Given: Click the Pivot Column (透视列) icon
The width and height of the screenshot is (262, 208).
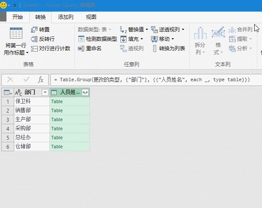Looking at the screenshot, I should tap(123, 49).
